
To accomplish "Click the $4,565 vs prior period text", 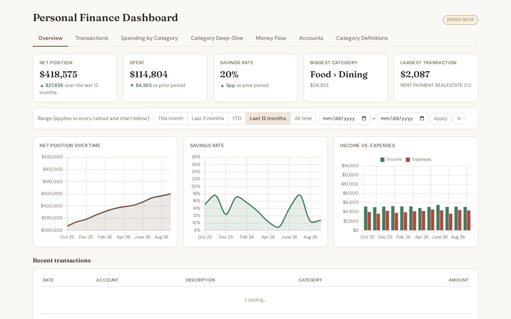I will [x=157, y=85].
